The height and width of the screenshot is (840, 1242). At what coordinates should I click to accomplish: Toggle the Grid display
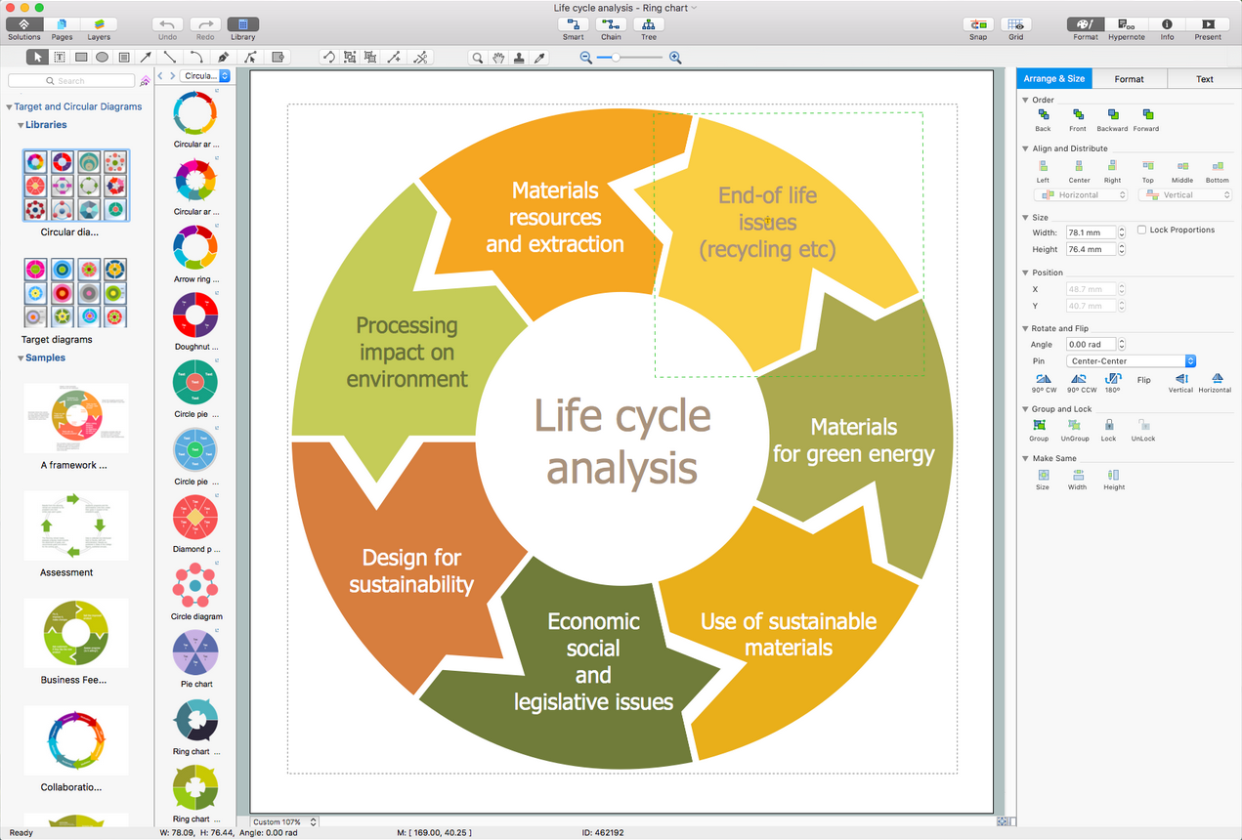tap(1016, 24)
